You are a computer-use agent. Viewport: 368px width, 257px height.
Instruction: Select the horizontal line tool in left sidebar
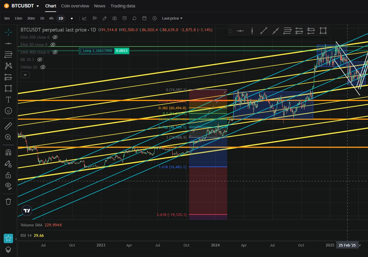[9, 43]
